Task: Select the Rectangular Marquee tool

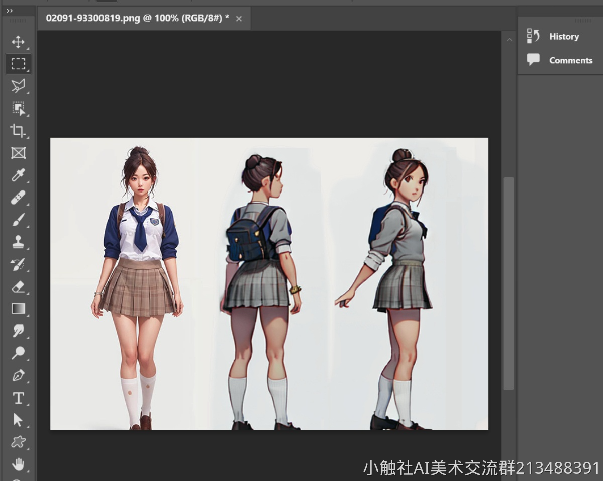Action: pyautogui.click(x=18, y=64)
